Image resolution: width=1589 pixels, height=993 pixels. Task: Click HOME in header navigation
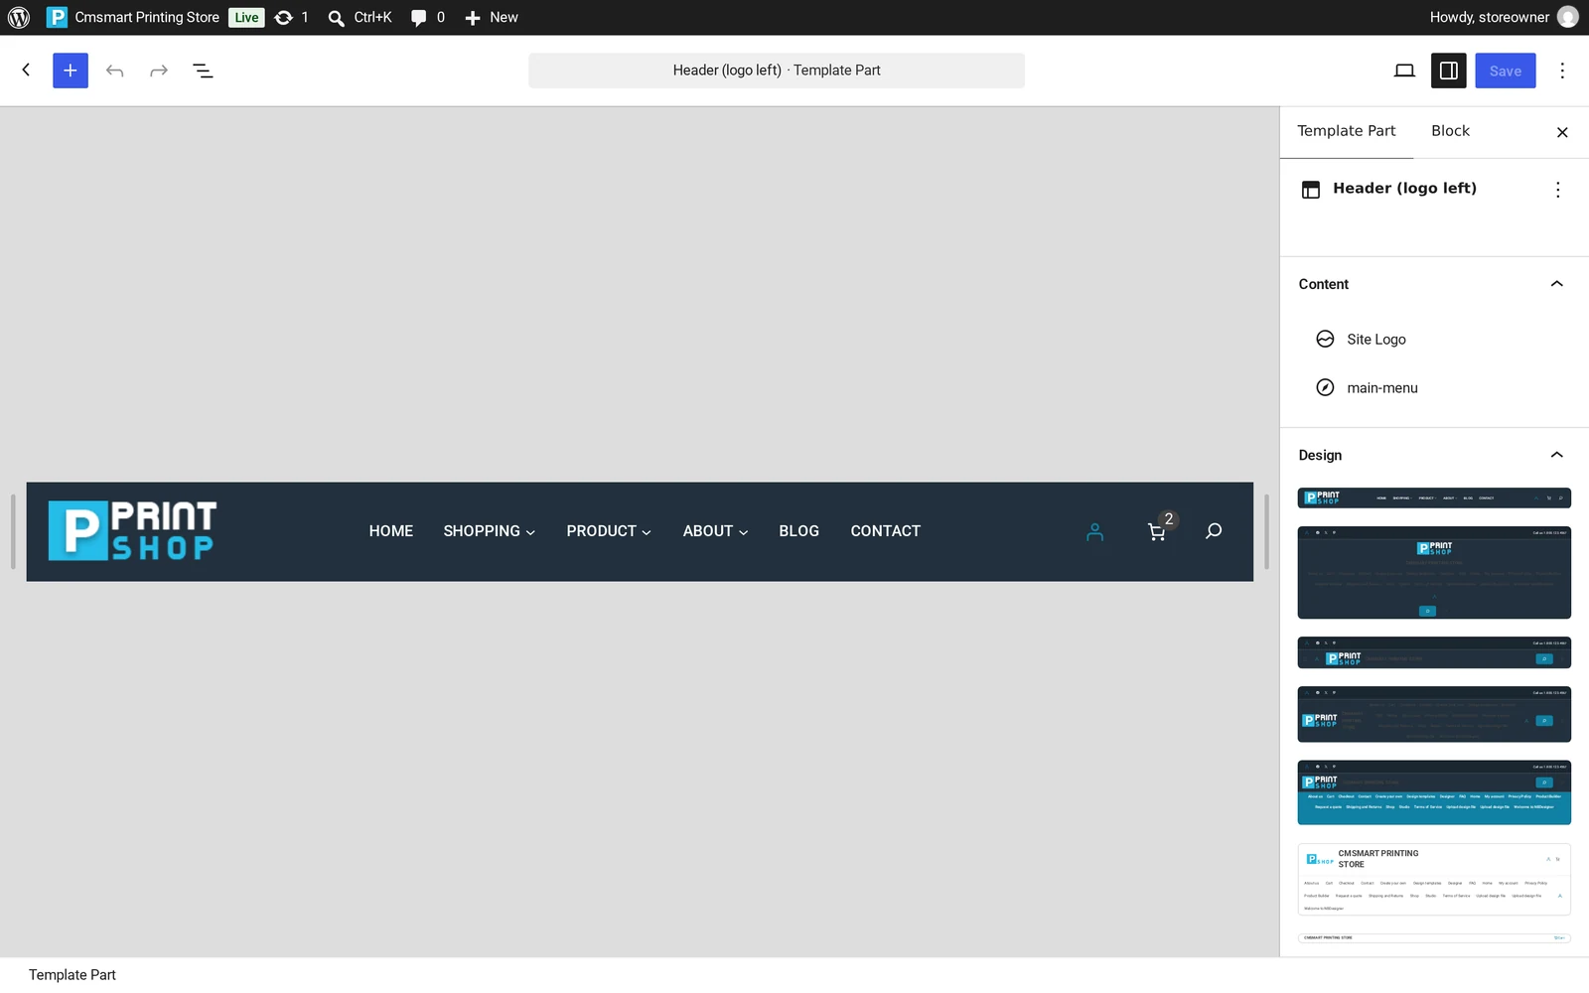coord(391,531)
